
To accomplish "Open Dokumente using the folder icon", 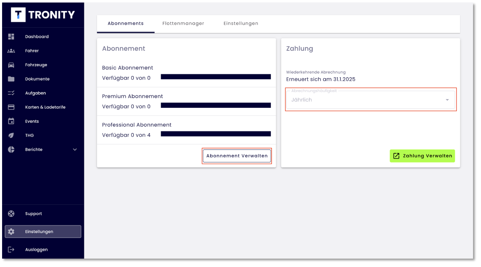I will (x=11, y=79).
